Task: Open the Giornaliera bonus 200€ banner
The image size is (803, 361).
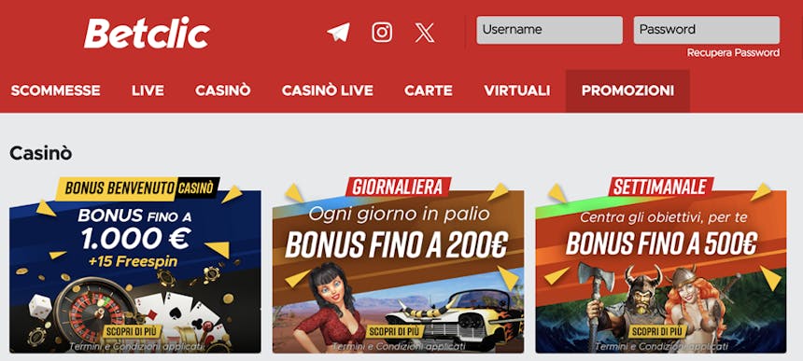Action: tap(398, 265)
